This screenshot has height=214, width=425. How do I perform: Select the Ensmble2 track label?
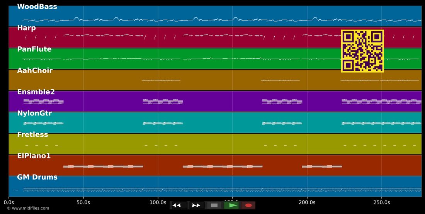pos(36,92)
